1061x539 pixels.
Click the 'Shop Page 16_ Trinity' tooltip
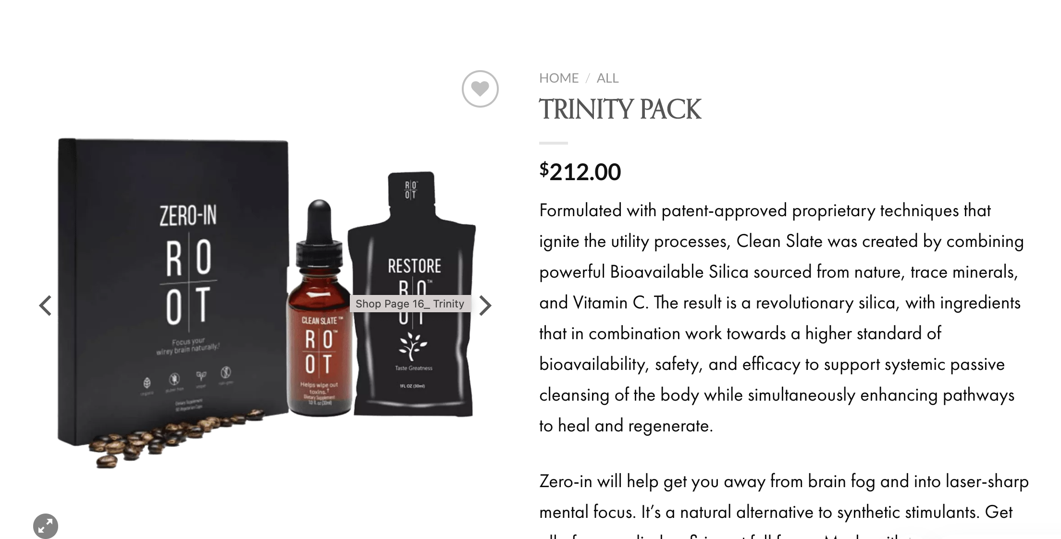[410, 304]
